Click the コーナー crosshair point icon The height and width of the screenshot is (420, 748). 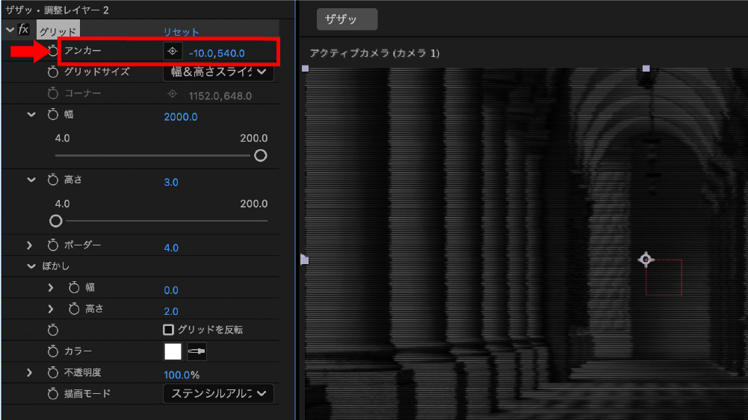(x=172, y=94)
